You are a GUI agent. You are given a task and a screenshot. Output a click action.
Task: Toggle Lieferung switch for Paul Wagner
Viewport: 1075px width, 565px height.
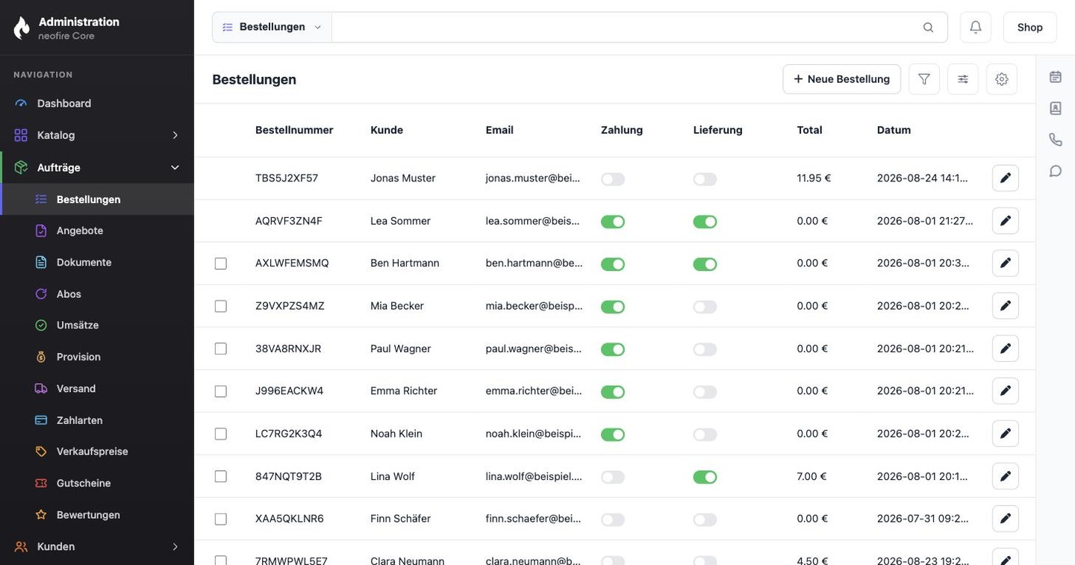pos(705,349)
